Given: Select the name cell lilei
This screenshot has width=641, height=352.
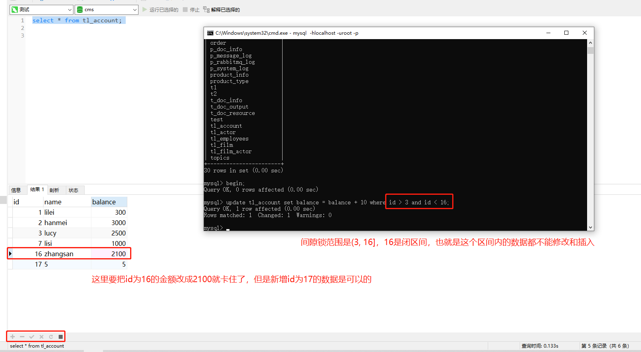Looking at the screenshot, I should pos(67,212).
